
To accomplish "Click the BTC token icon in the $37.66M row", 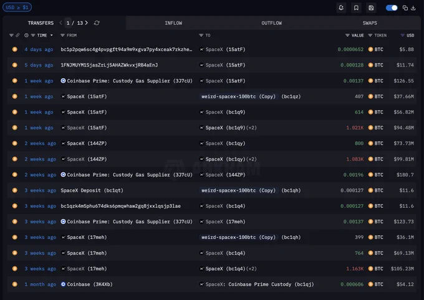I will pos(371,96).
